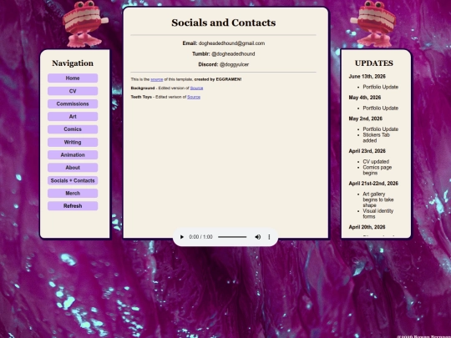The image size is (451, 338).
Task: Click the UPDATES heading
Action: pyautogui.click(x=374, y=63)
